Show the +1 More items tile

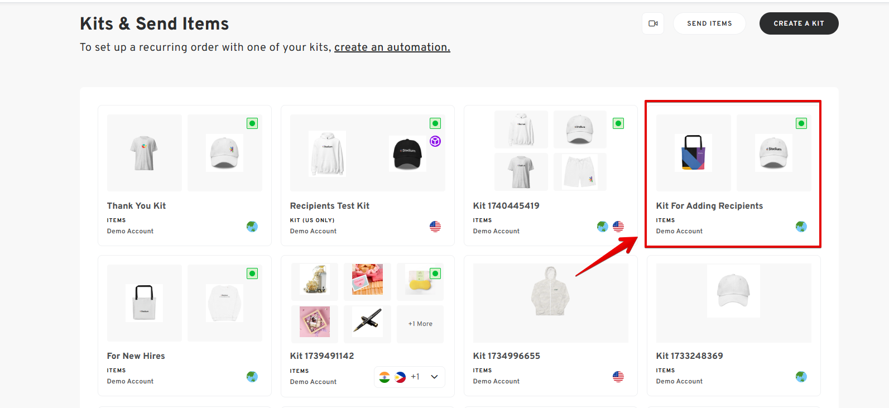click(420, 324)
